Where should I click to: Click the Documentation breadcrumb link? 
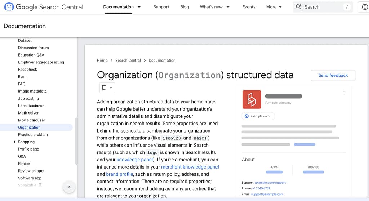click(x=162, y=61)
